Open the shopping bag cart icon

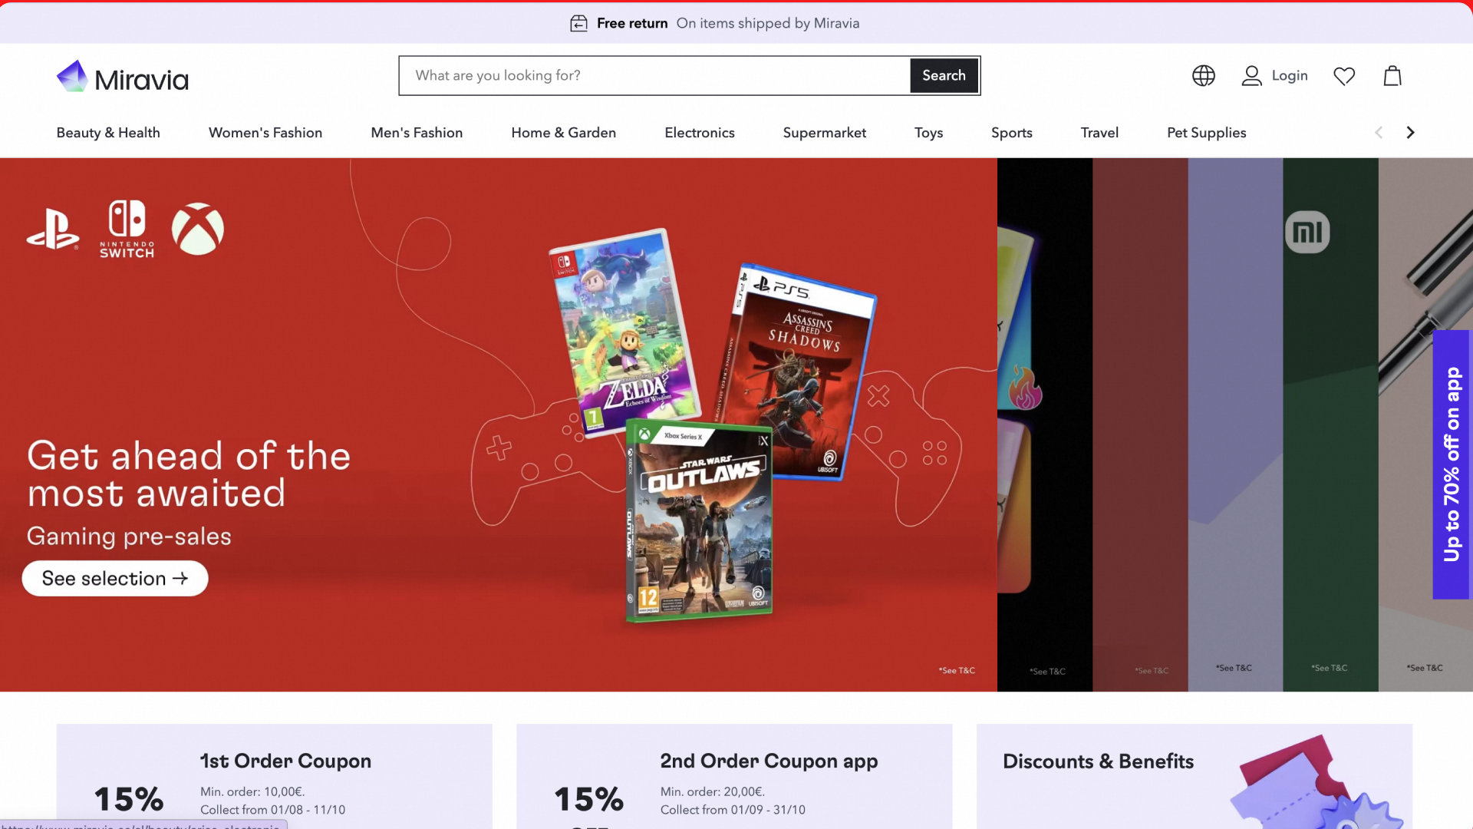coord(1392,75)
